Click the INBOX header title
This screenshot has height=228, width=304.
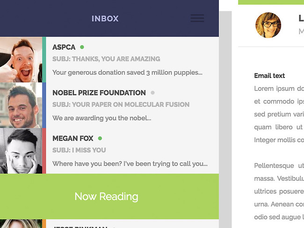coord(105,19)
